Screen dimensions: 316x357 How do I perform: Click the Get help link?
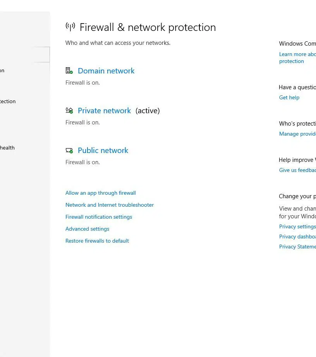point(289,97)
